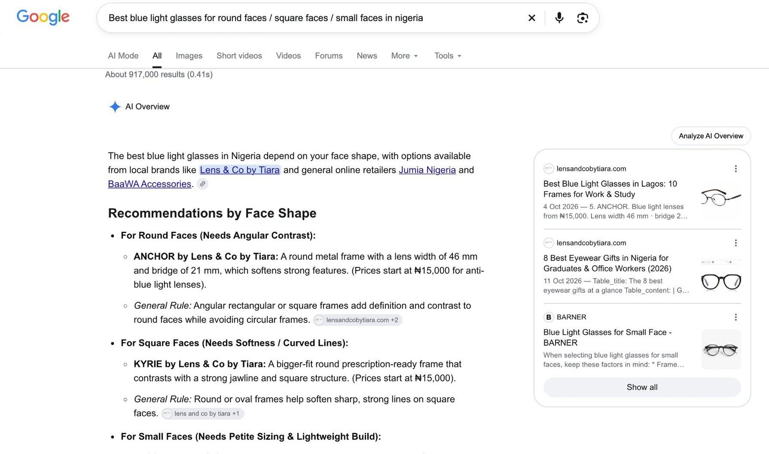Click the favicon above Best Blue Light Glasses result
This screenshot has width=769, height=454.
click(548, 169)
